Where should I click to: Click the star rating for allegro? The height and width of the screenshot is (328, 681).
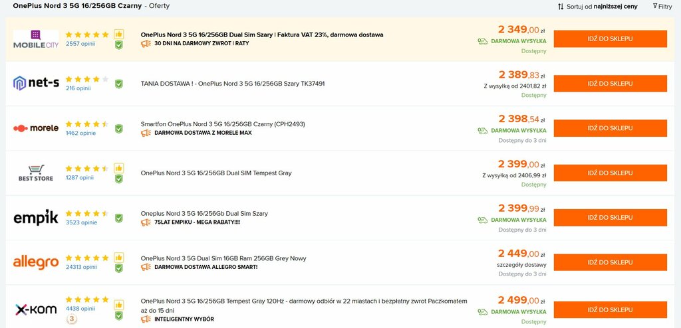[x=87, y=258]
